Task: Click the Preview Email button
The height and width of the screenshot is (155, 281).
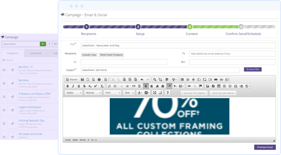Action: [265, 147]
